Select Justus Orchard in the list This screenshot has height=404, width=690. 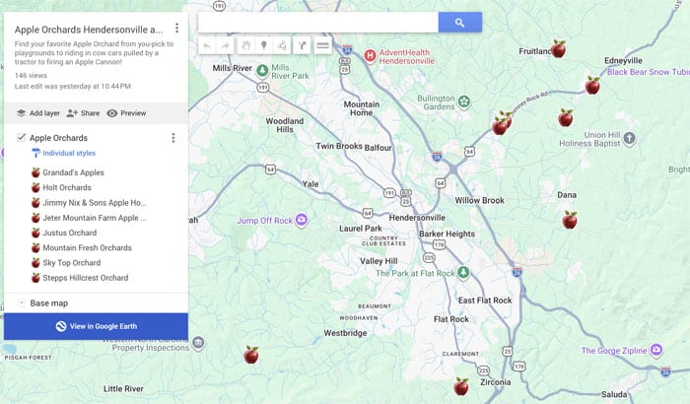[70, 233]
